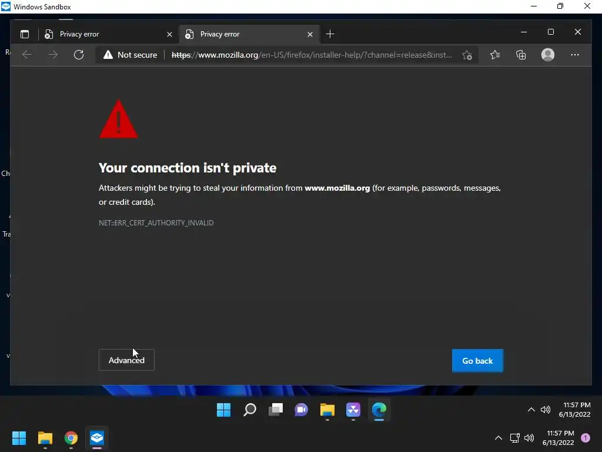Screen dimensions: 602x452
Task: Click host volume tray icon
Action: point(529,438)
